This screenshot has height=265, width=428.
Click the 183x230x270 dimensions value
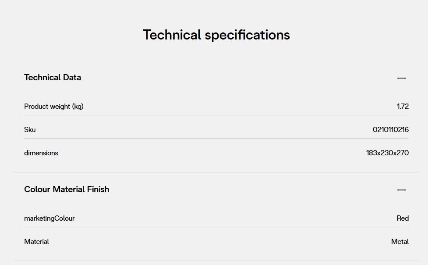coord(387,153)
